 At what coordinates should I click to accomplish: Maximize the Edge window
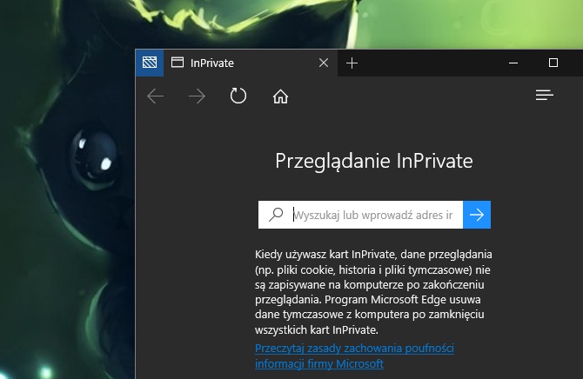point(553,63)
